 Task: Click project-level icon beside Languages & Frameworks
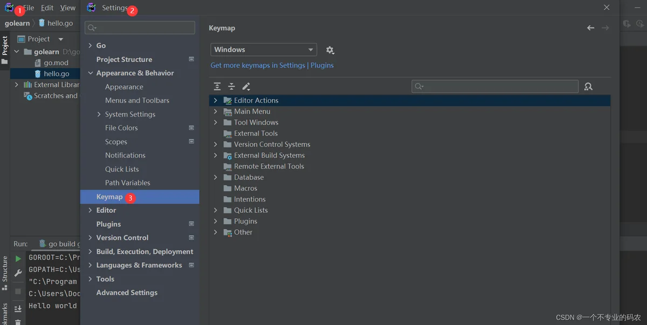click(x=191, y=265)
